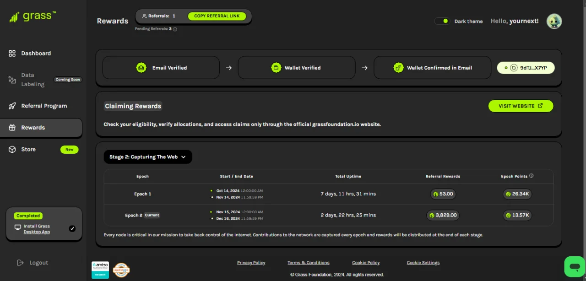Click the Email Verified badge icon
The height and width of the screenshot is (281, 586).
[x=141, y=68]
